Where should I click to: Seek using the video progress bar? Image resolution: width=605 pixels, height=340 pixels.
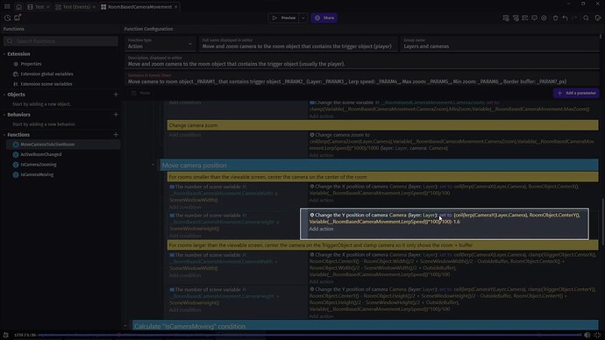309,335
